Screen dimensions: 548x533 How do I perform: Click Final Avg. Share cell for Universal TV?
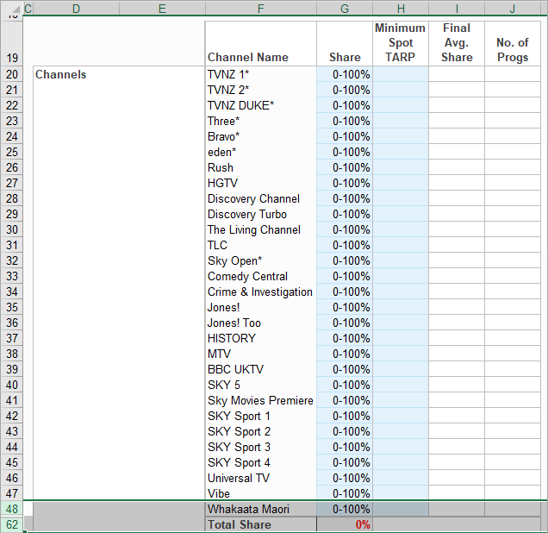coord(457,478)
